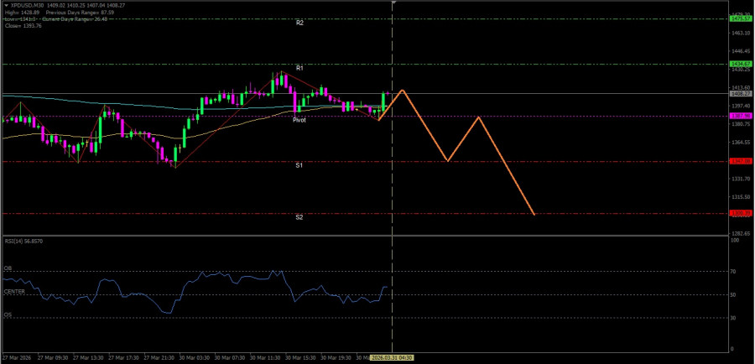Click the gray 1408.27 current price tag
Viewport: 755px width, 364px height.
coord(740,94)
